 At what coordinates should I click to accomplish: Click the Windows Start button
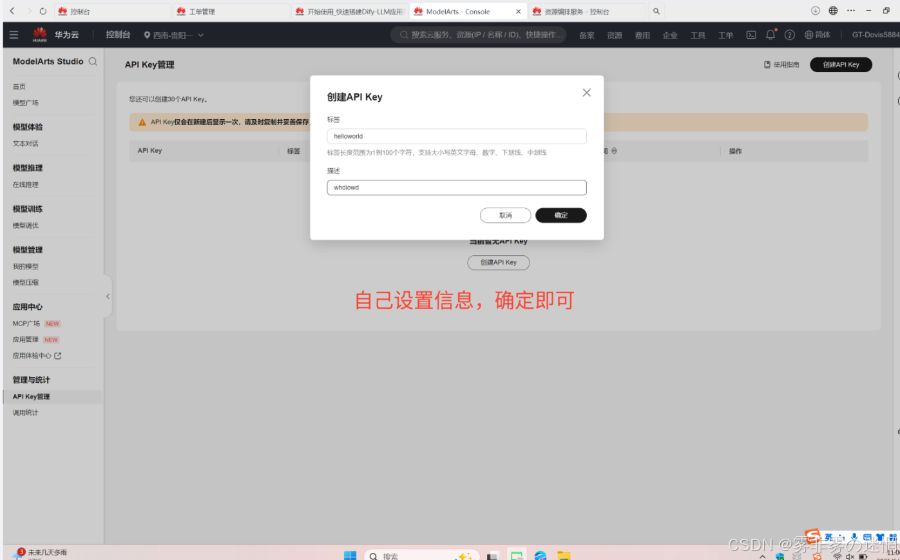(x=350, y=555)
